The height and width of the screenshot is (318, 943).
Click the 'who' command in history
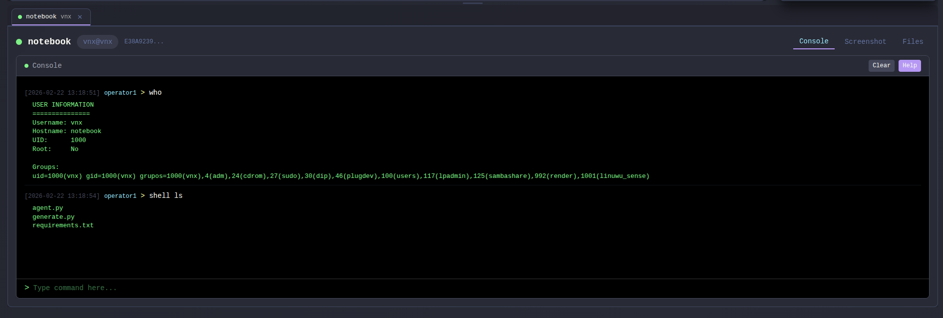point(155,93)
